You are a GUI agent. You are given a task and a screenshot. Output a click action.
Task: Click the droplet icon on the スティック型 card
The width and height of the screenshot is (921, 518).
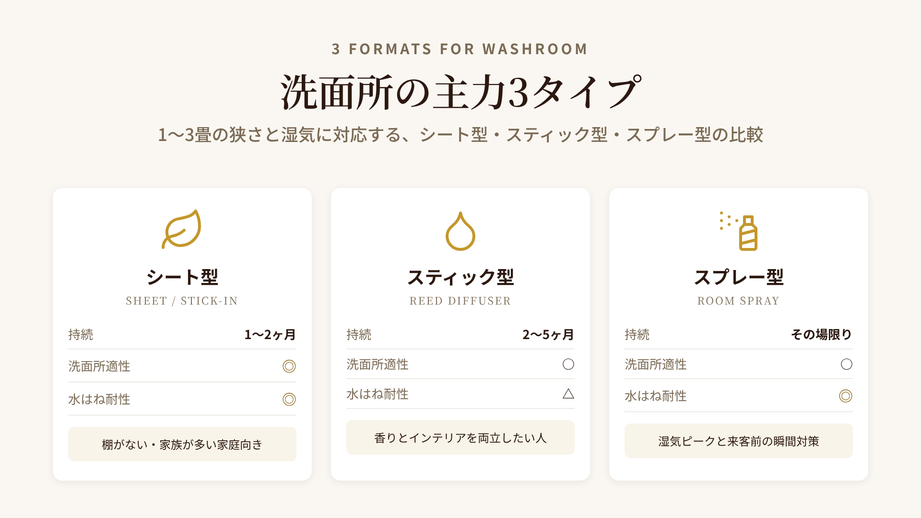(460, 231)
